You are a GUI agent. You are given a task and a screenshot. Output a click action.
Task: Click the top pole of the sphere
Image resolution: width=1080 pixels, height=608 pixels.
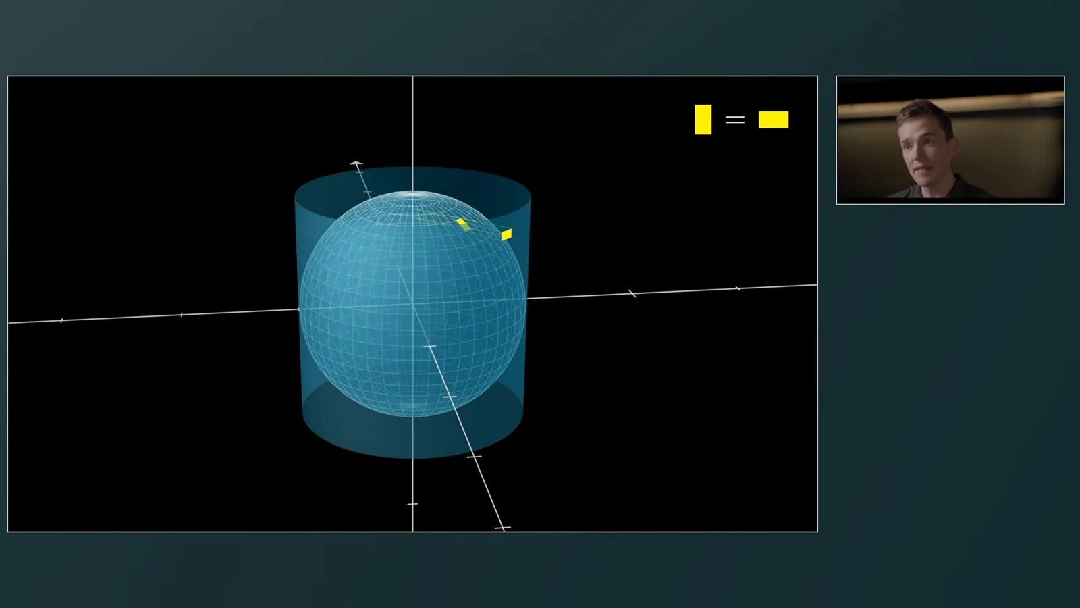[x=412, y=195]
